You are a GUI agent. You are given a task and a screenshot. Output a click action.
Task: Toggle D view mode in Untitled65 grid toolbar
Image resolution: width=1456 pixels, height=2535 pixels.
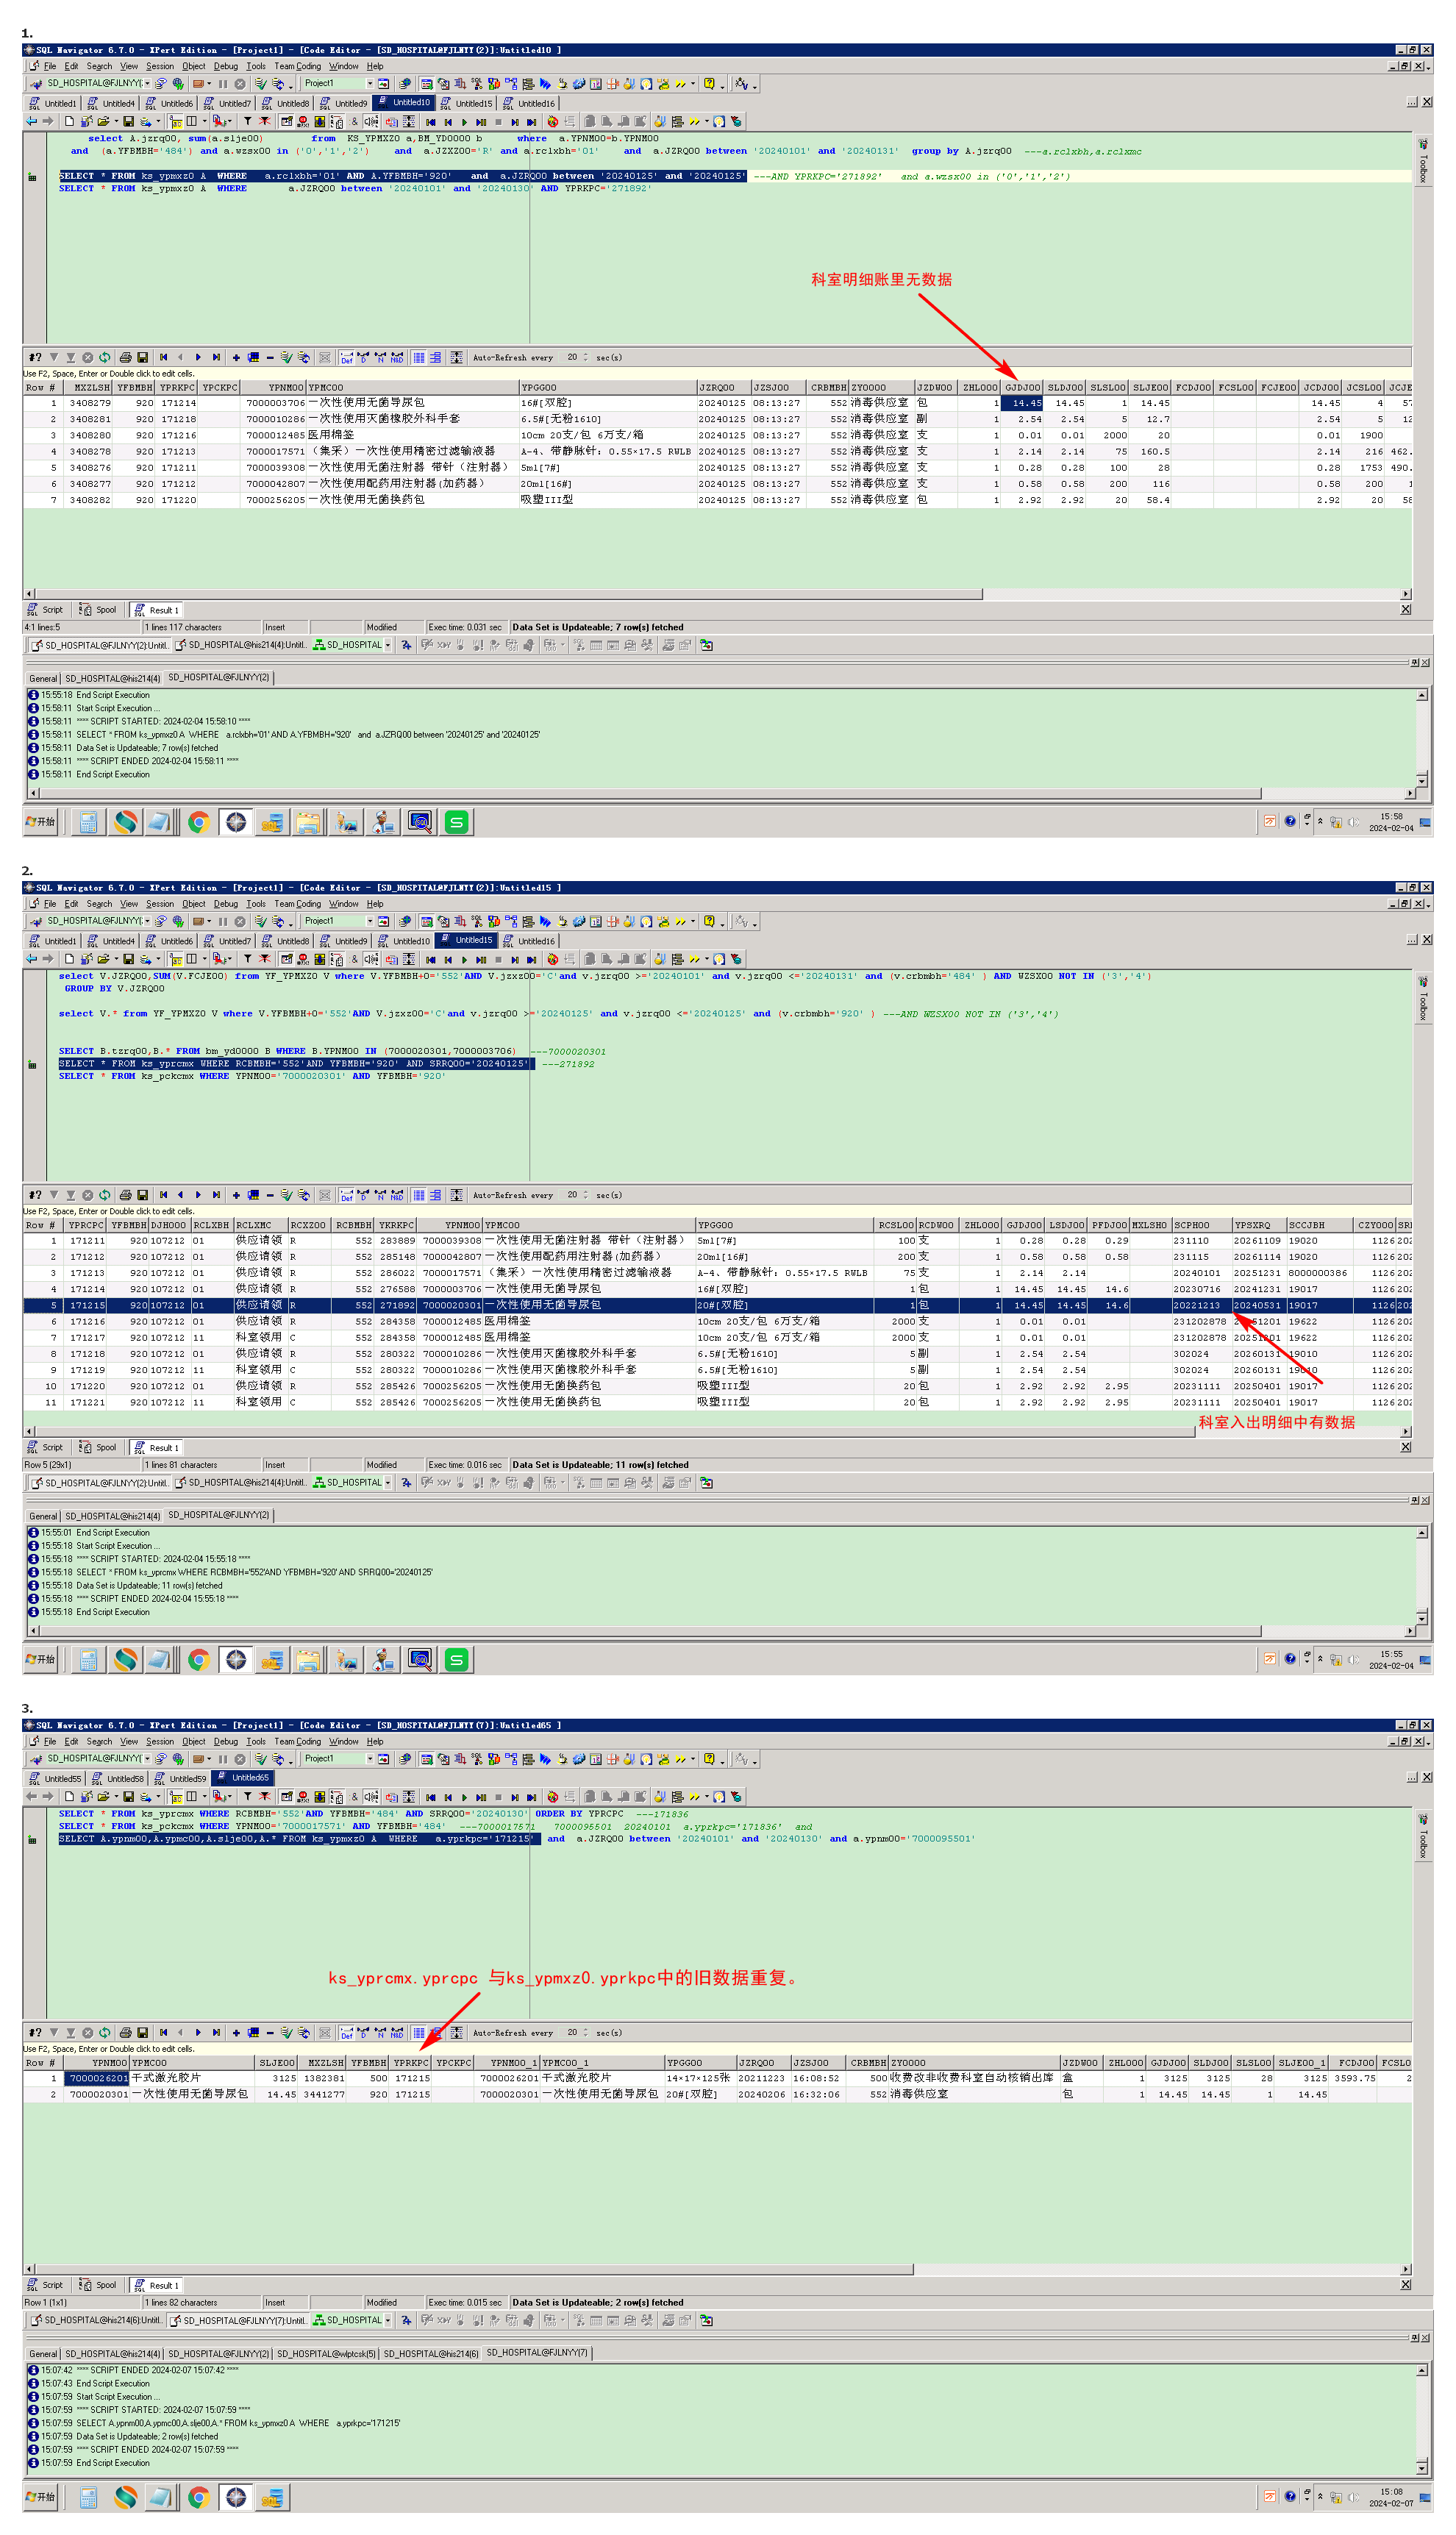363,2032
